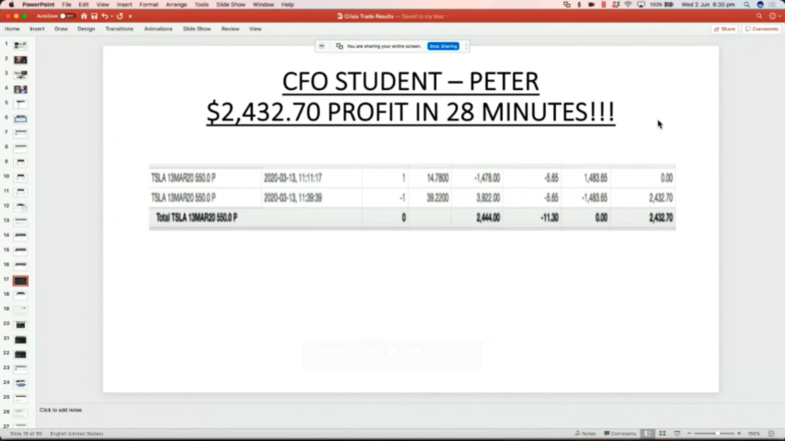Switch to Slide Sorter grid view icon
Screen dimensions: 785x441
click(662, 433)
